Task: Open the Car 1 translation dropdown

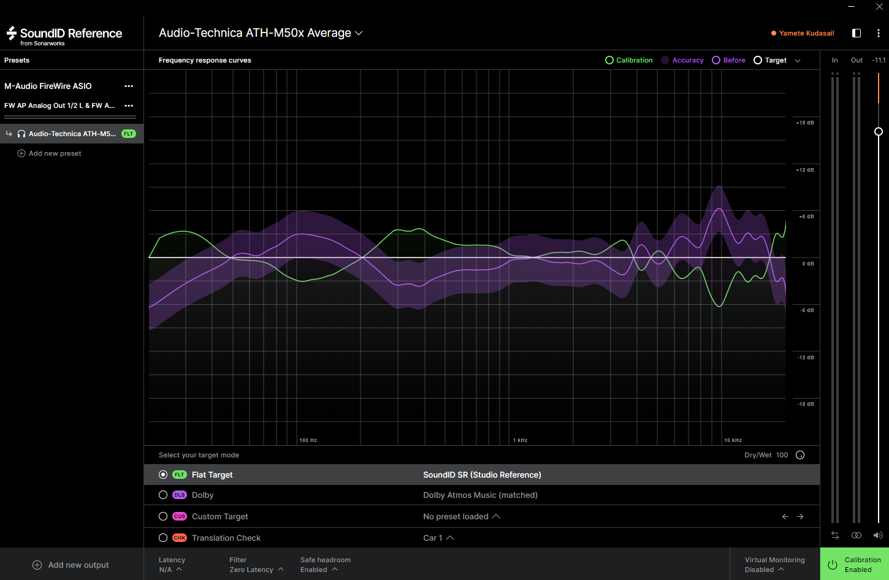Action: (438, 538)
